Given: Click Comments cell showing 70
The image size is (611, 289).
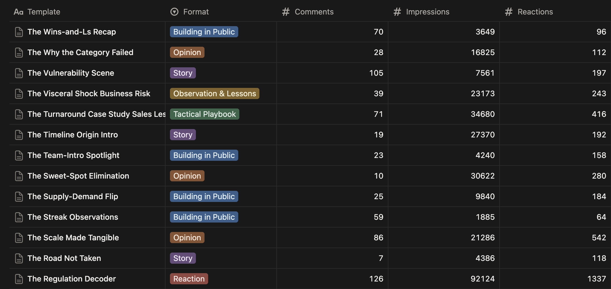Looking at the screenshot, I should pos(332,32).
